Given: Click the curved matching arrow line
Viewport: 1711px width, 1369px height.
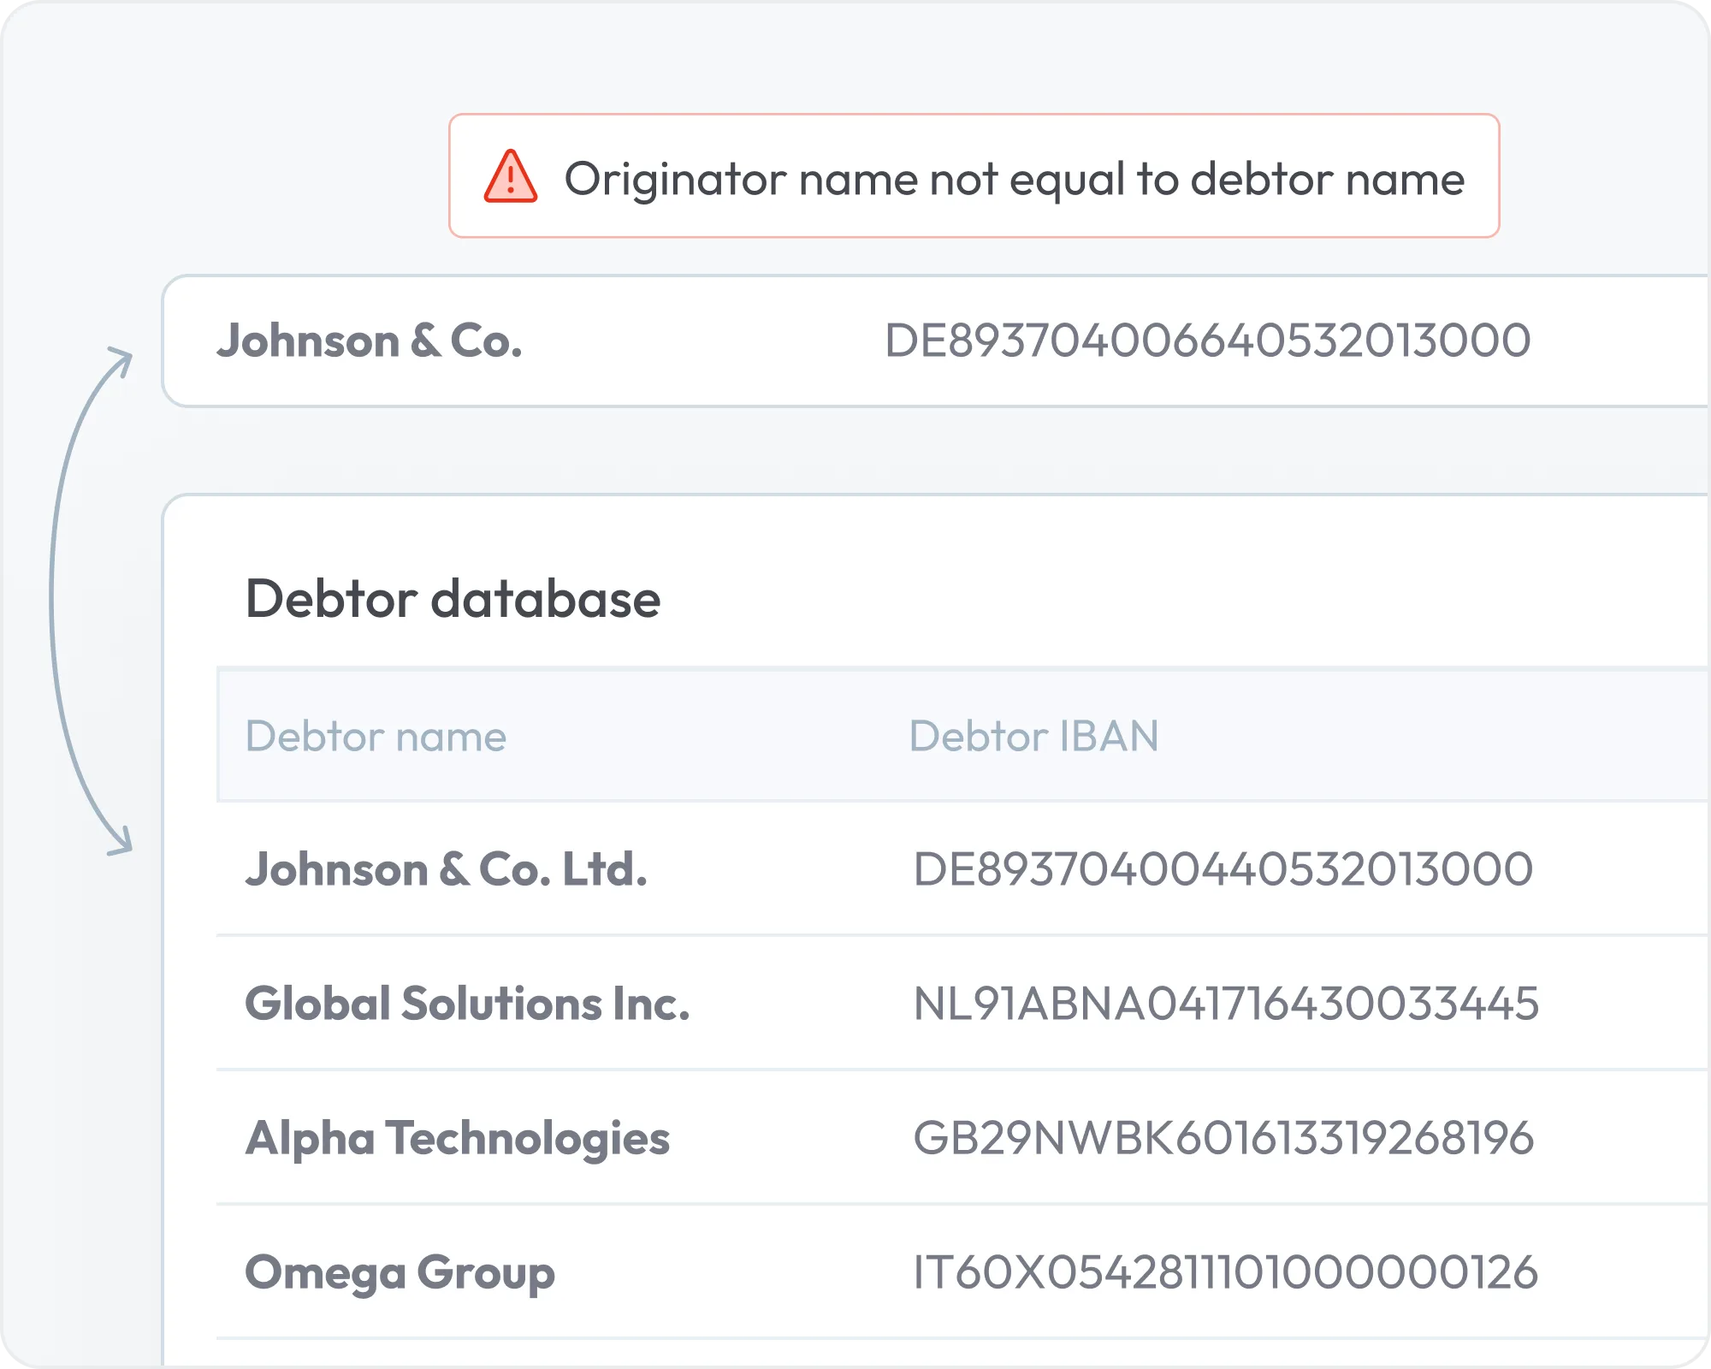Looking at the screenshot, I should (53, 599).
